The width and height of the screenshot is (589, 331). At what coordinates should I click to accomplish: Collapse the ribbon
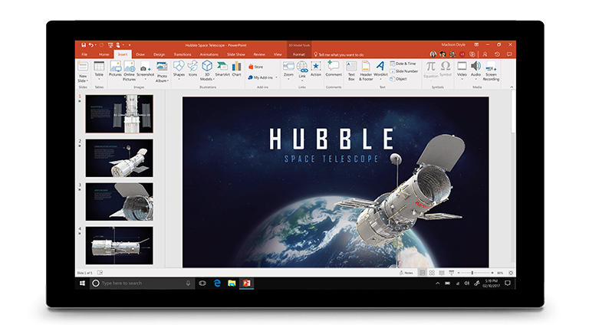coord(512,87)
